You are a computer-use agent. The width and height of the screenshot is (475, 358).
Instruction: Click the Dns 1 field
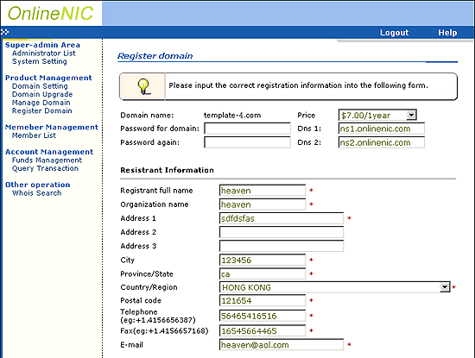(382, 129)
